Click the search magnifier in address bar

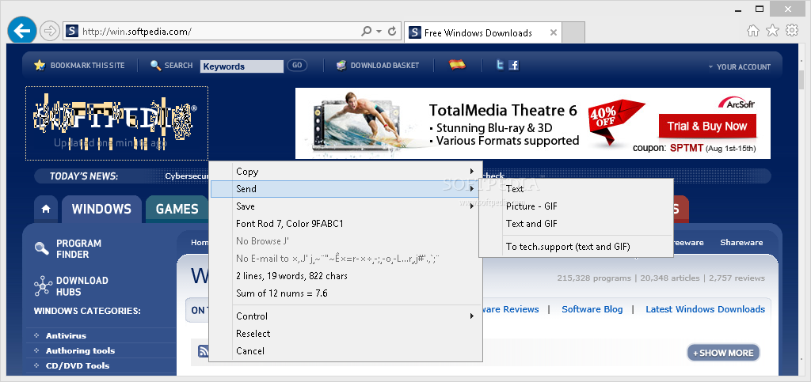pyautogui.click(x=366, y=32)
